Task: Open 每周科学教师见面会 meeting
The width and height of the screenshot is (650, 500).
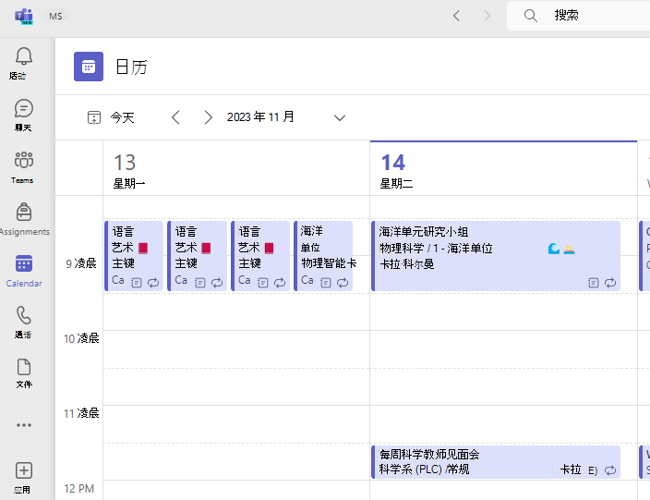Action: [x=496, y=462]
